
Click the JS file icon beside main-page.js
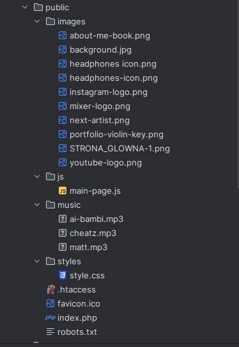pyautogui.click(x=63, y=190)
